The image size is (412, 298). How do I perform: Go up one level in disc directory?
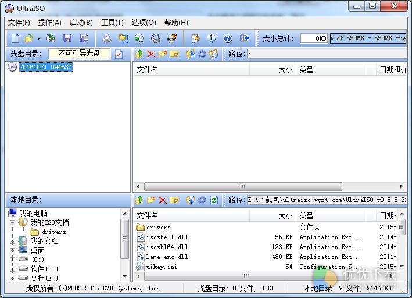pyautogui.click(x=139, y=54)
